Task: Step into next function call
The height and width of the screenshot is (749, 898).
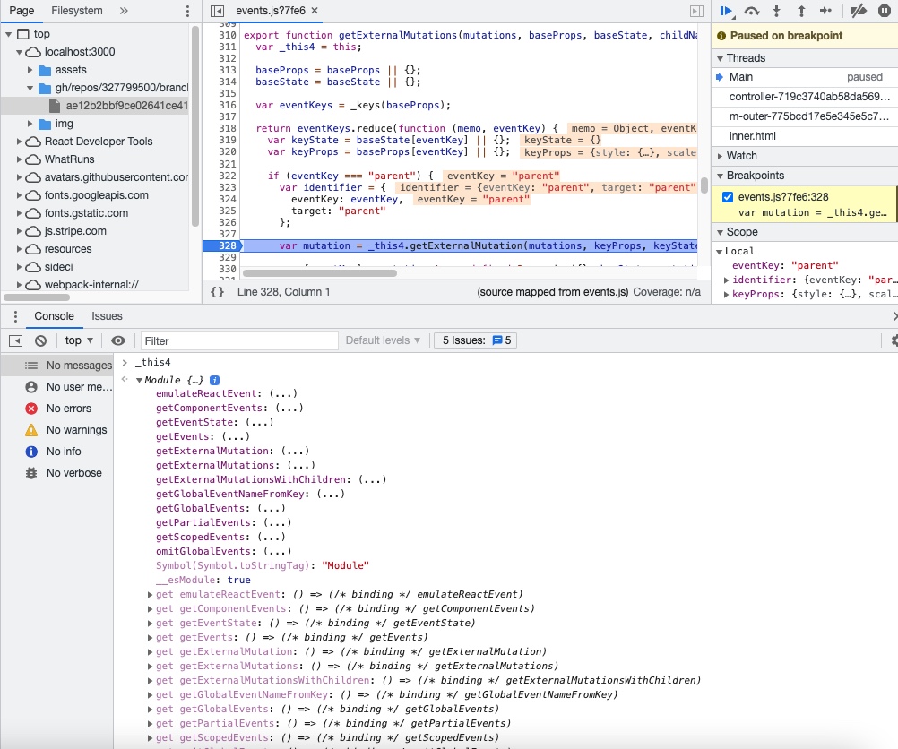Action: tap(777, 11)
